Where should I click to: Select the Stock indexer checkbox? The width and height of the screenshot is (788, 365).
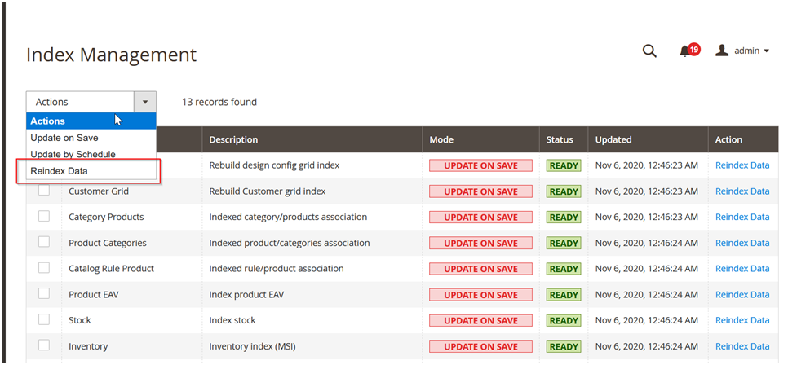tap(44, 319)
